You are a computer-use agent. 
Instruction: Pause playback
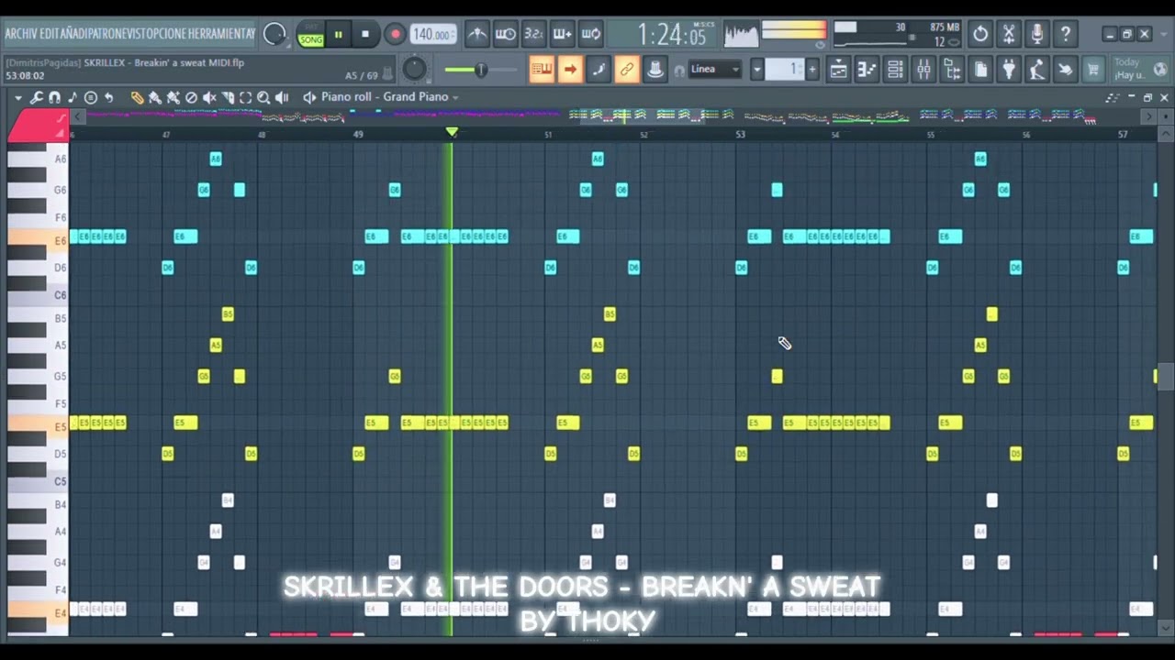[338, 35]
